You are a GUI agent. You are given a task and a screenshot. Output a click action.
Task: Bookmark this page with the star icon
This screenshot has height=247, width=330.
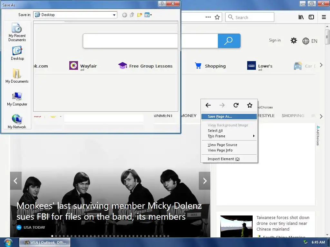tap(217, 17)
